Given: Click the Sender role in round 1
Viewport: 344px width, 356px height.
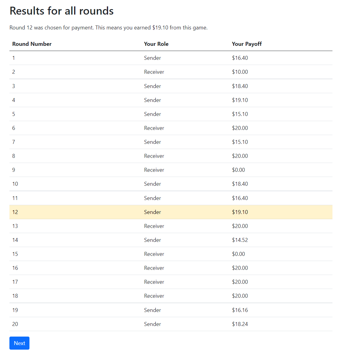Looking at the screenshot, I should 152,58.
